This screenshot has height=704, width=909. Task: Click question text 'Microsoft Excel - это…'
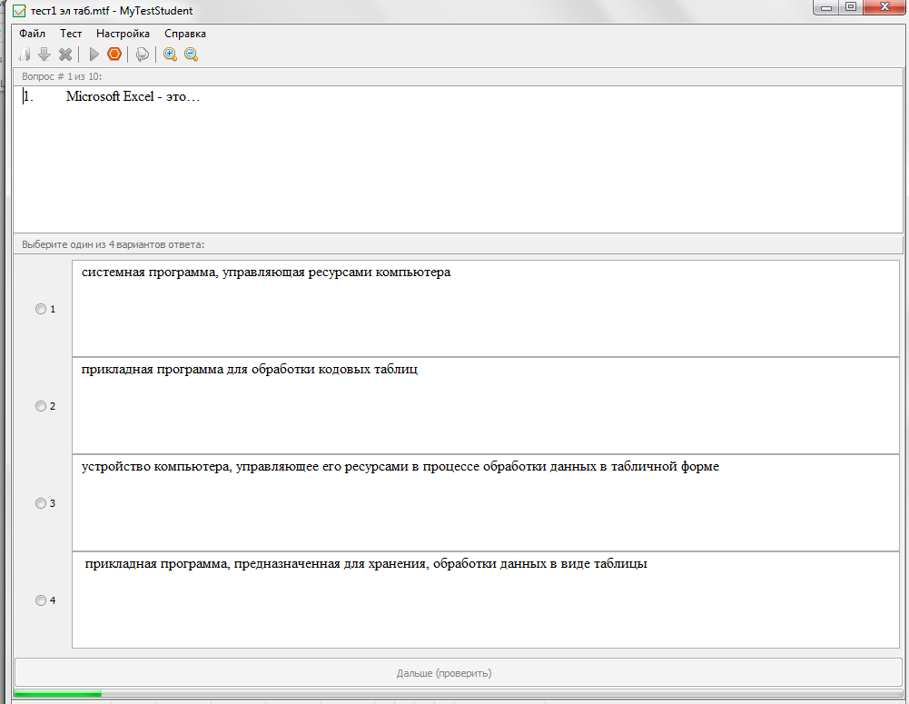click(x=133, y=96)
